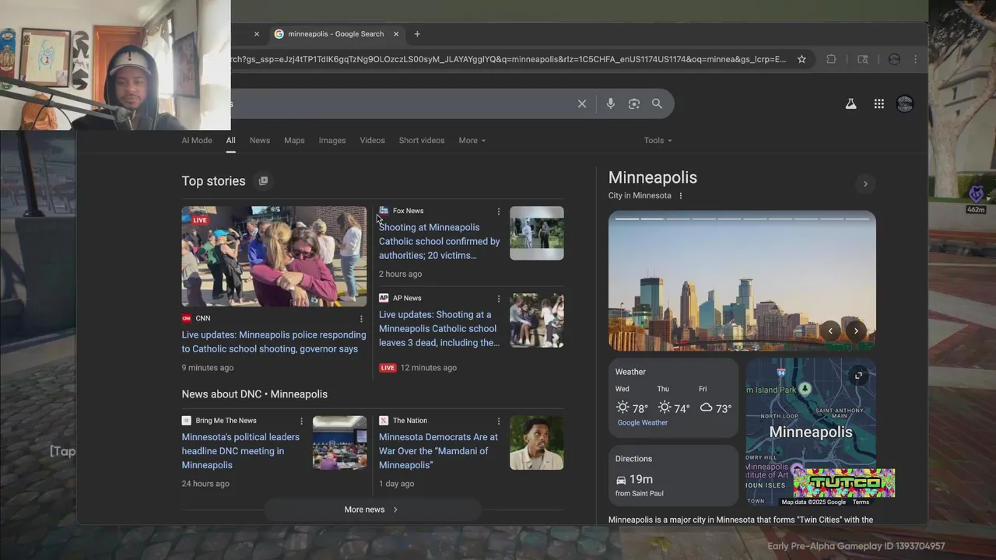Expand the Minneapolis map view

pyautogui.click(x=858, y=376)
